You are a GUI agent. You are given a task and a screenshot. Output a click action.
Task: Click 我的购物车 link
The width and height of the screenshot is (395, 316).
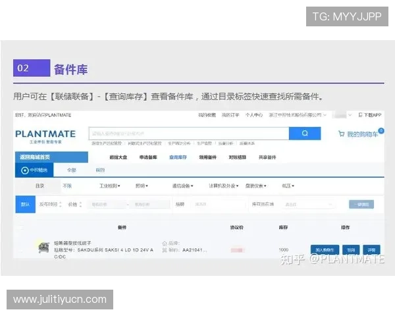363,134
